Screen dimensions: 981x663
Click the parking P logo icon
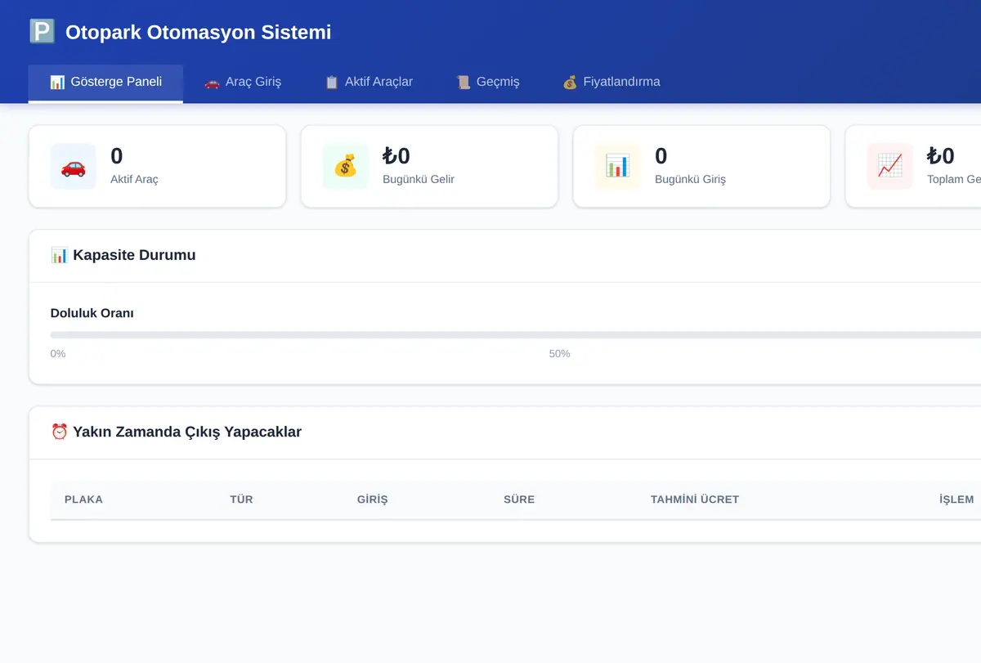(x=42, y=32)
